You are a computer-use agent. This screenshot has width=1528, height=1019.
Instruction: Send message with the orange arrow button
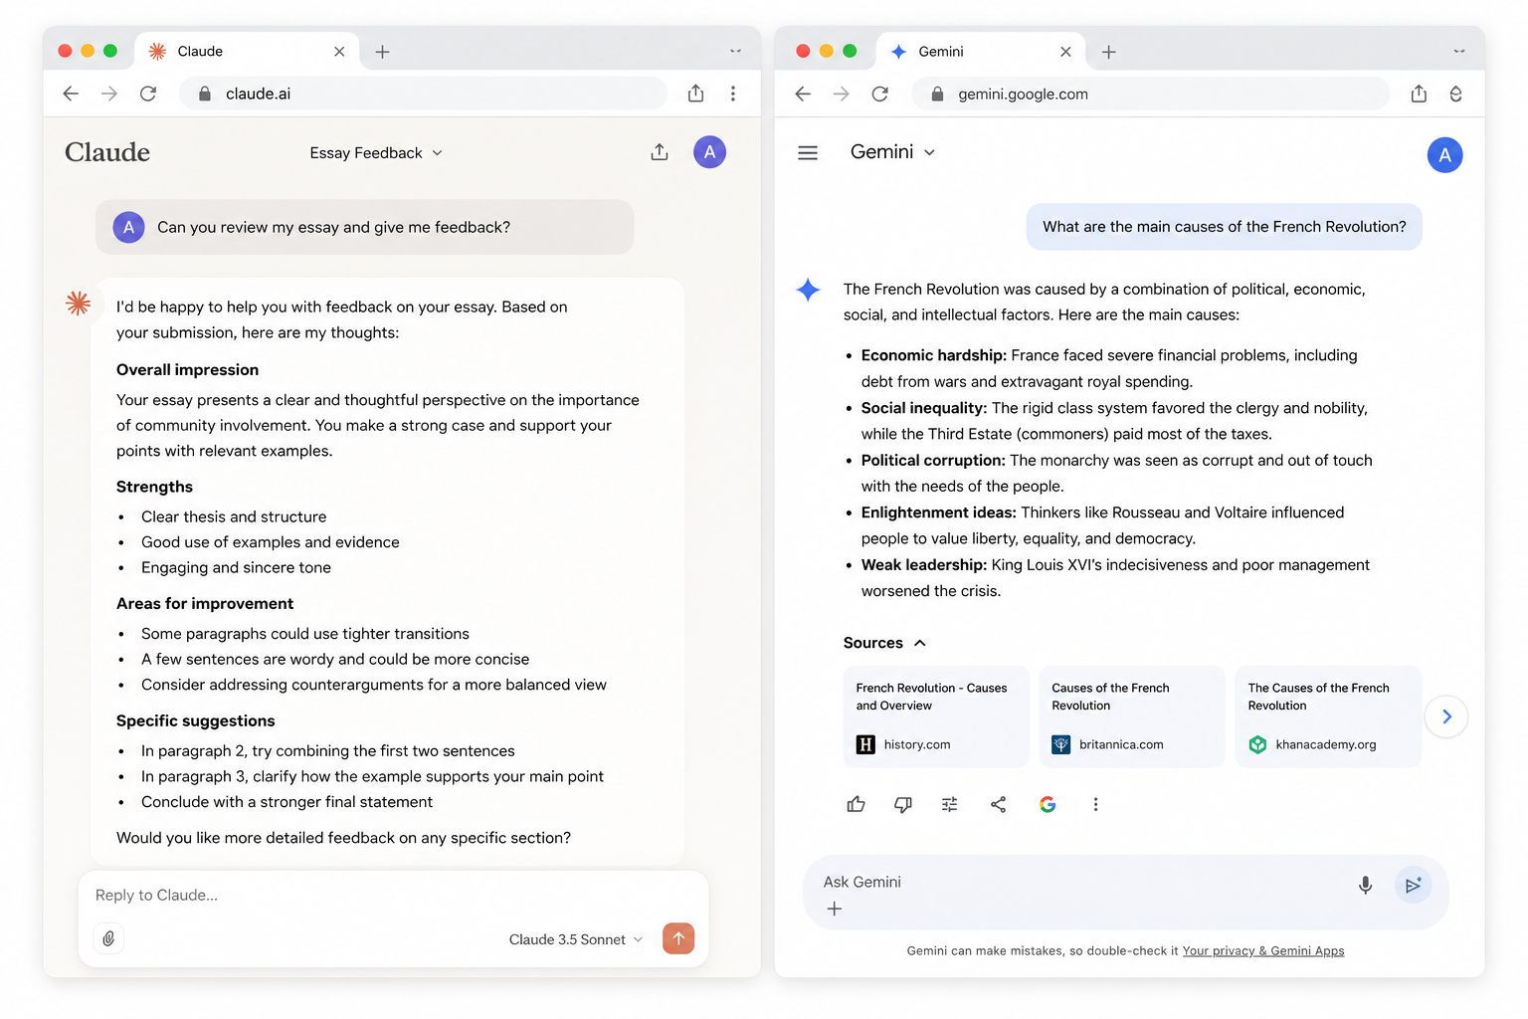tap(678, 938)
